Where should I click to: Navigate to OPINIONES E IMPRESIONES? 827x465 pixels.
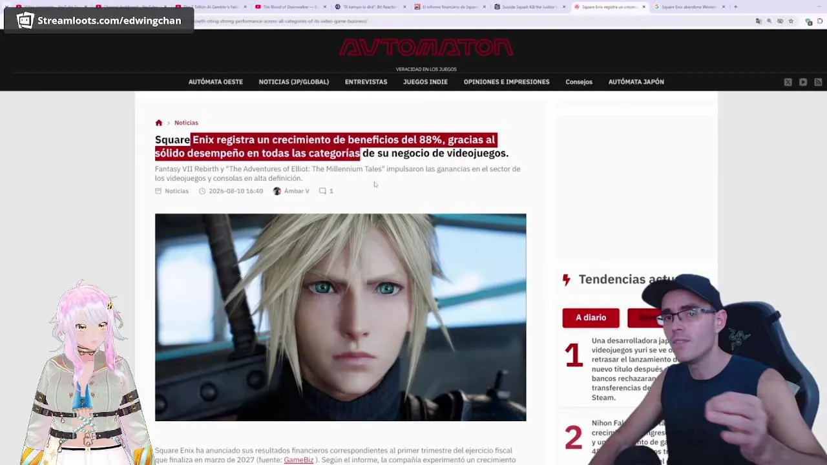tap(507, 82)
